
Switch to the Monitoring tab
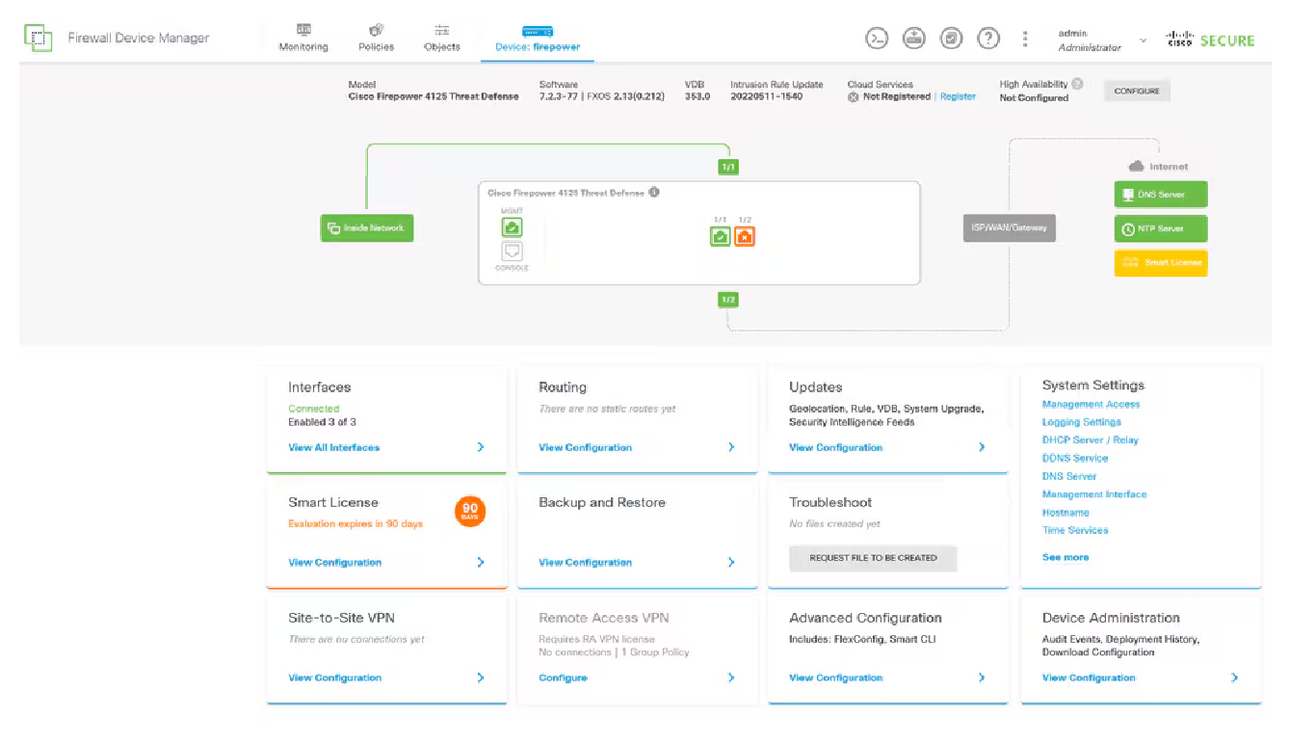303,39
